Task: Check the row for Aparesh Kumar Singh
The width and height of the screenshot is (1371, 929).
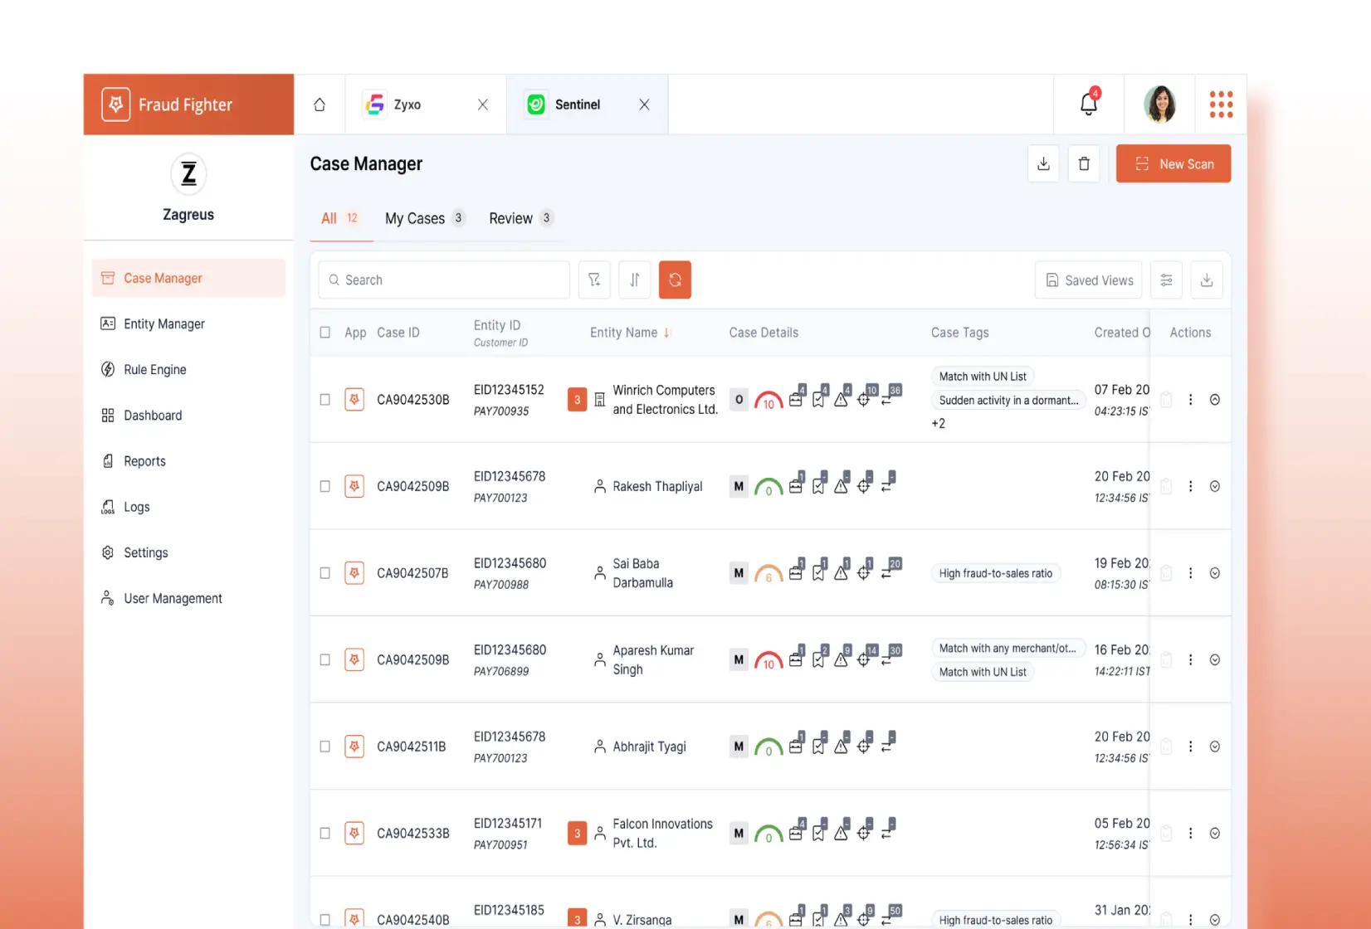Action: [324, 659]
